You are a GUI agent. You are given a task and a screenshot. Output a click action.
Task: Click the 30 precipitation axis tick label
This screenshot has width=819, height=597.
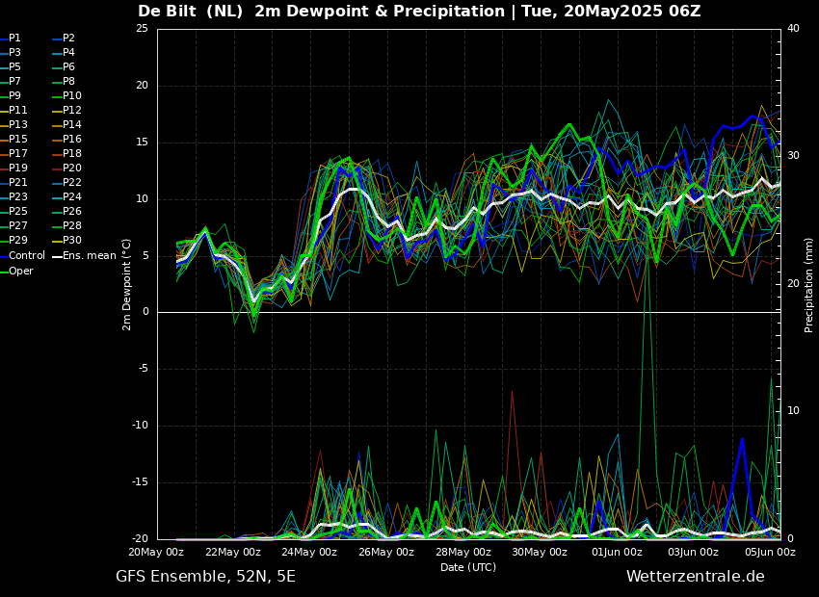(793, 156)
